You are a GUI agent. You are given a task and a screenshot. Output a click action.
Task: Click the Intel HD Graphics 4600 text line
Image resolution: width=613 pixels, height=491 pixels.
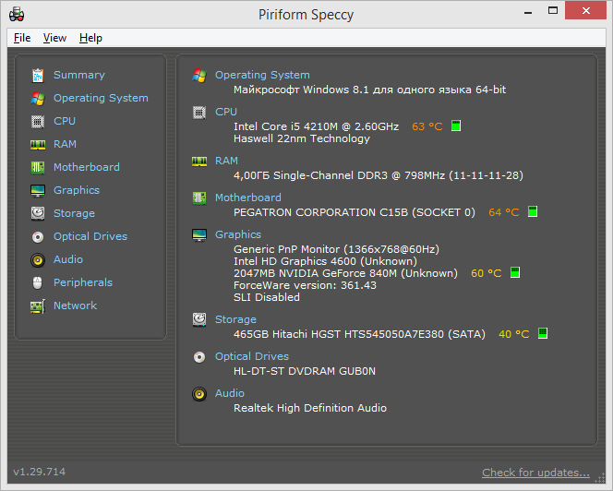pos(325,261)
